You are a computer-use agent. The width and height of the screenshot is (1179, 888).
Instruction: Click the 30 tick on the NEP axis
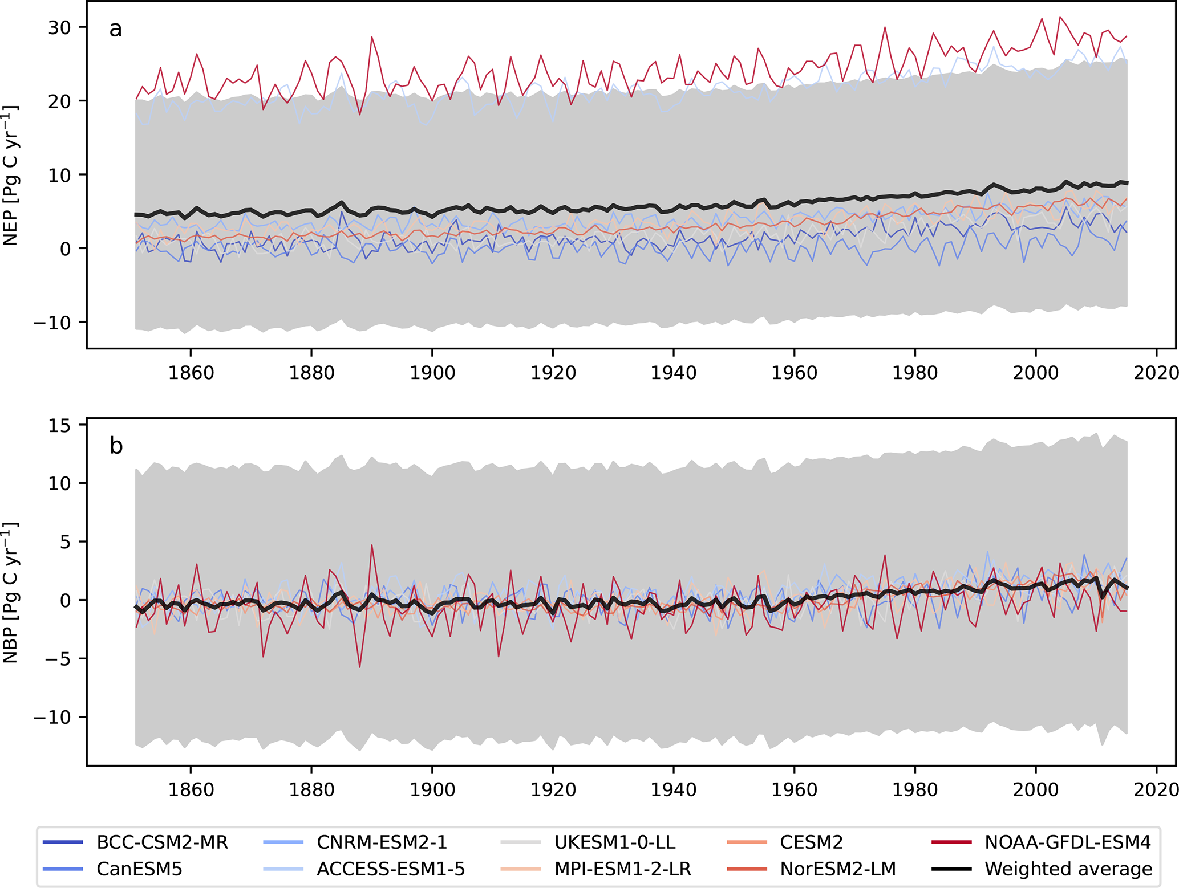[59, 27]
